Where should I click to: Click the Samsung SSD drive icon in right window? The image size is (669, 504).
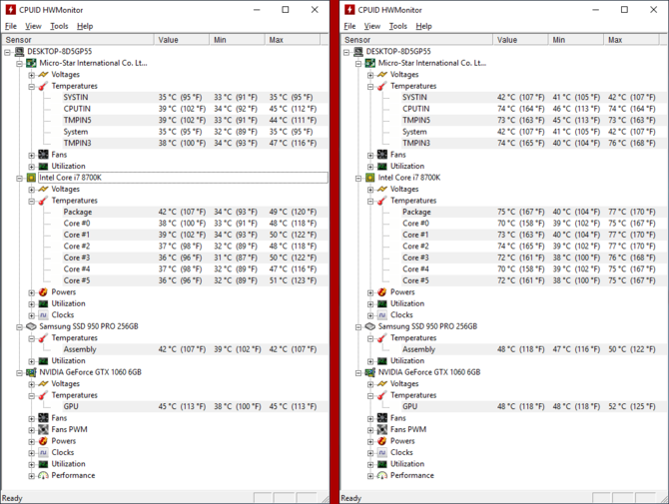point(369,326)
